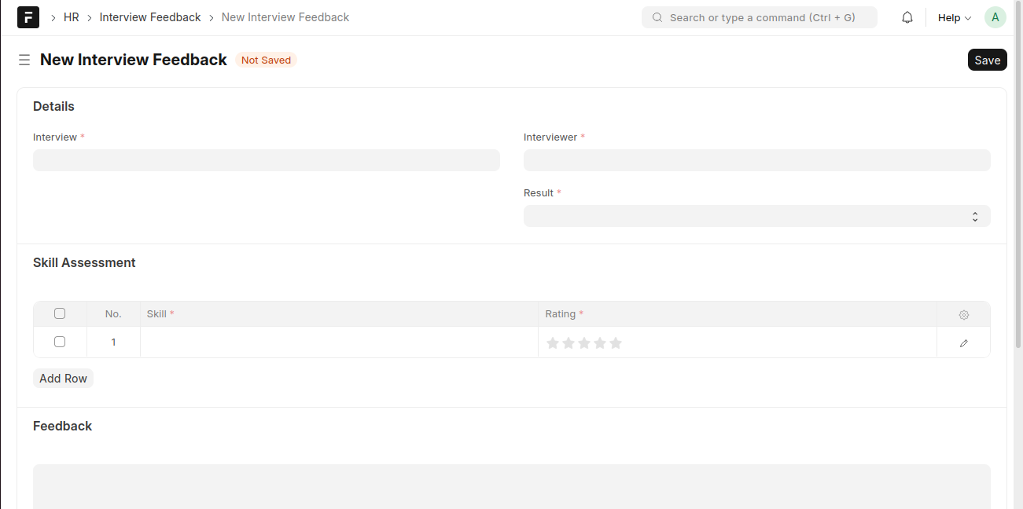Add a row to Skill Assessment
1023x509 pixels.
pyautogui.click(x=63, y=379)
